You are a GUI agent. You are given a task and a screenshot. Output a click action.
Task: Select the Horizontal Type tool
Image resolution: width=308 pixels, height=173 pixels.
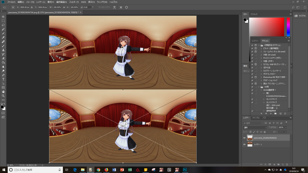[3, 79]
